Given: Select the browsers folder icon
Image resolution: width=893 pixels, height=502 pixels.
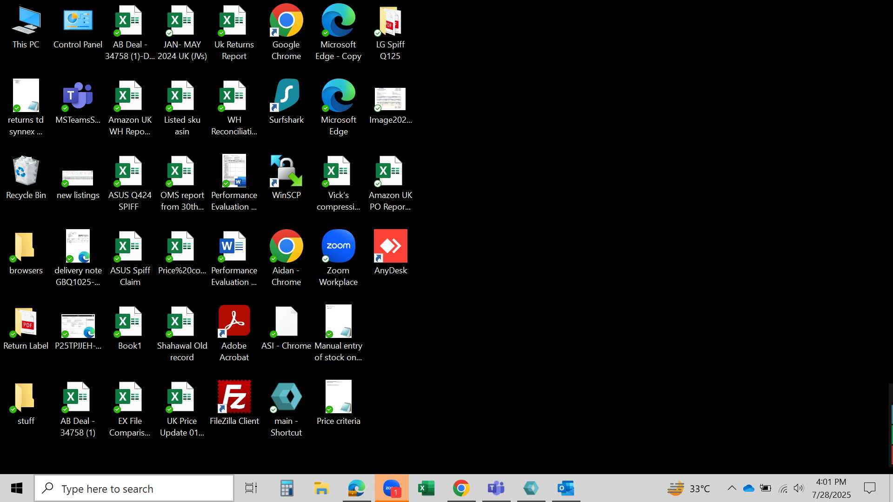Looking at the screenshot, I should click(26, 254).
